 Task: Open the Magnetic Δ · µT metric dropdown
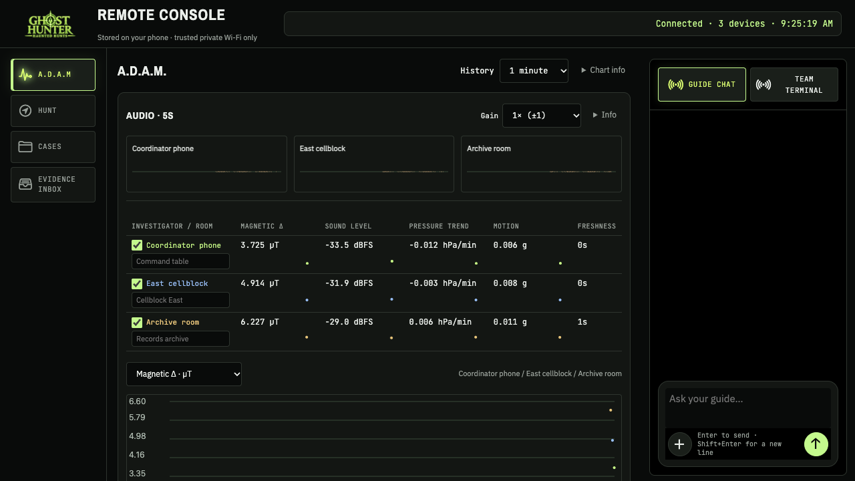tap(184, 374)
